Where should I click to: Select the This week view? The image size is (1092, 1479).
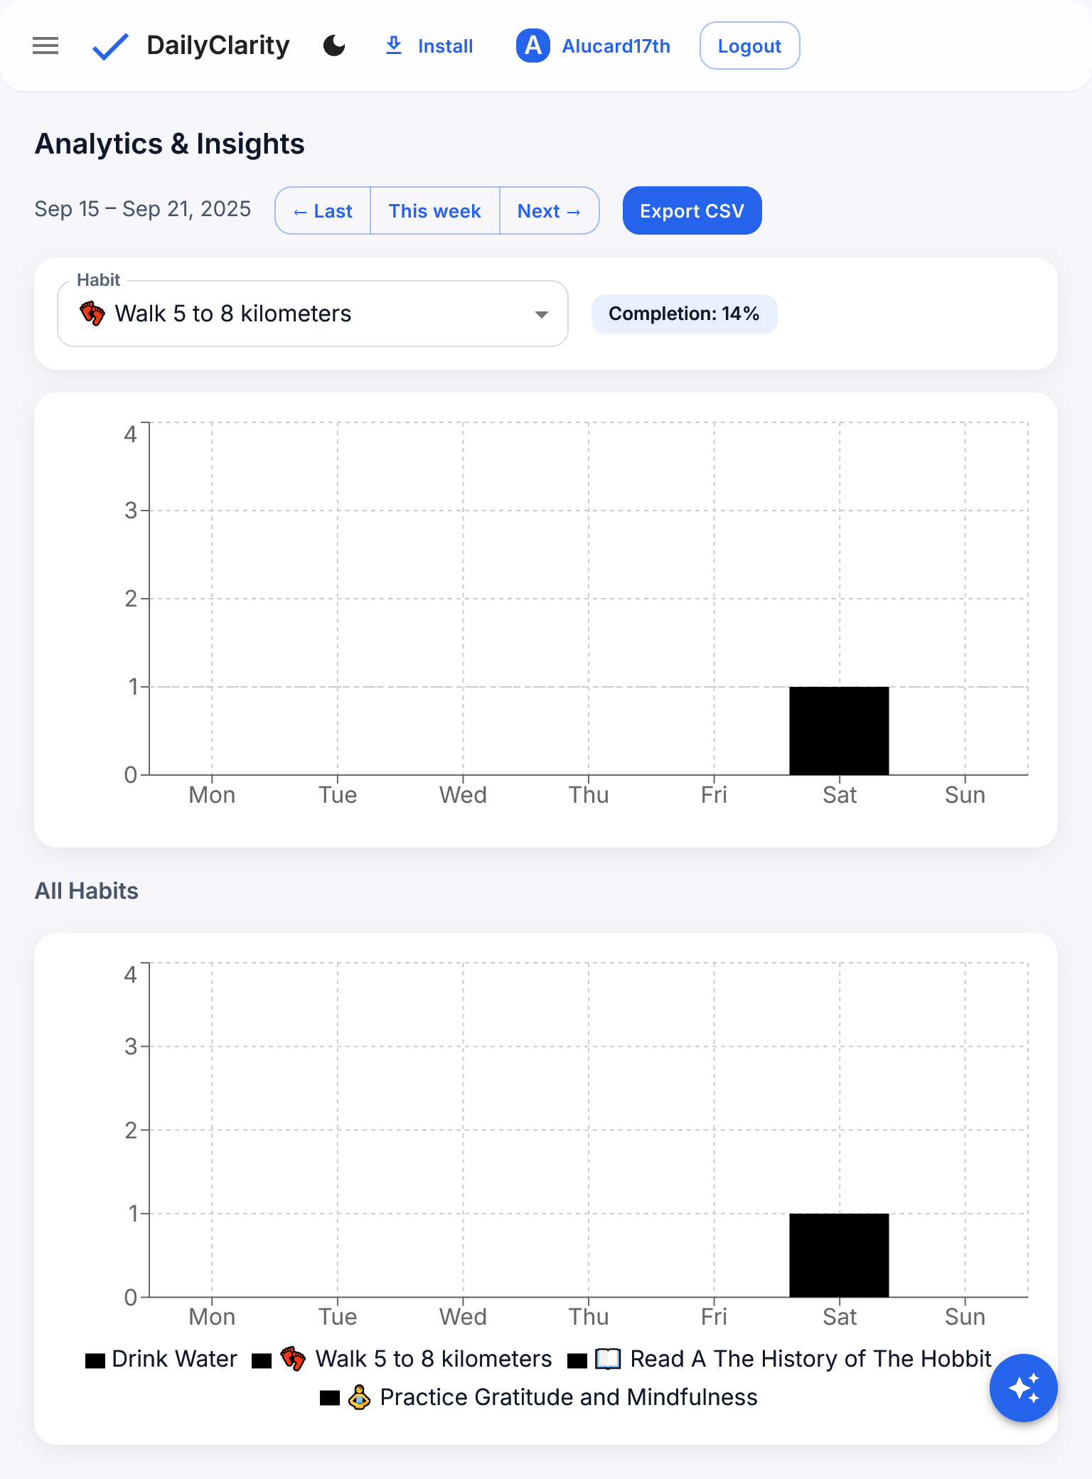(x=434, y=211)
